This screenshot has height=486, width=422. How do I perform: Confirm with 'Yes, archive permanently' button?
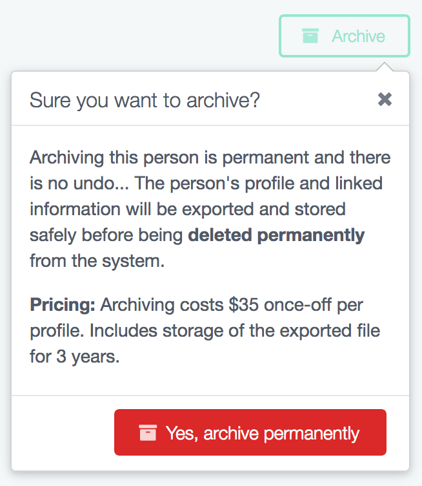coord(250,432)
